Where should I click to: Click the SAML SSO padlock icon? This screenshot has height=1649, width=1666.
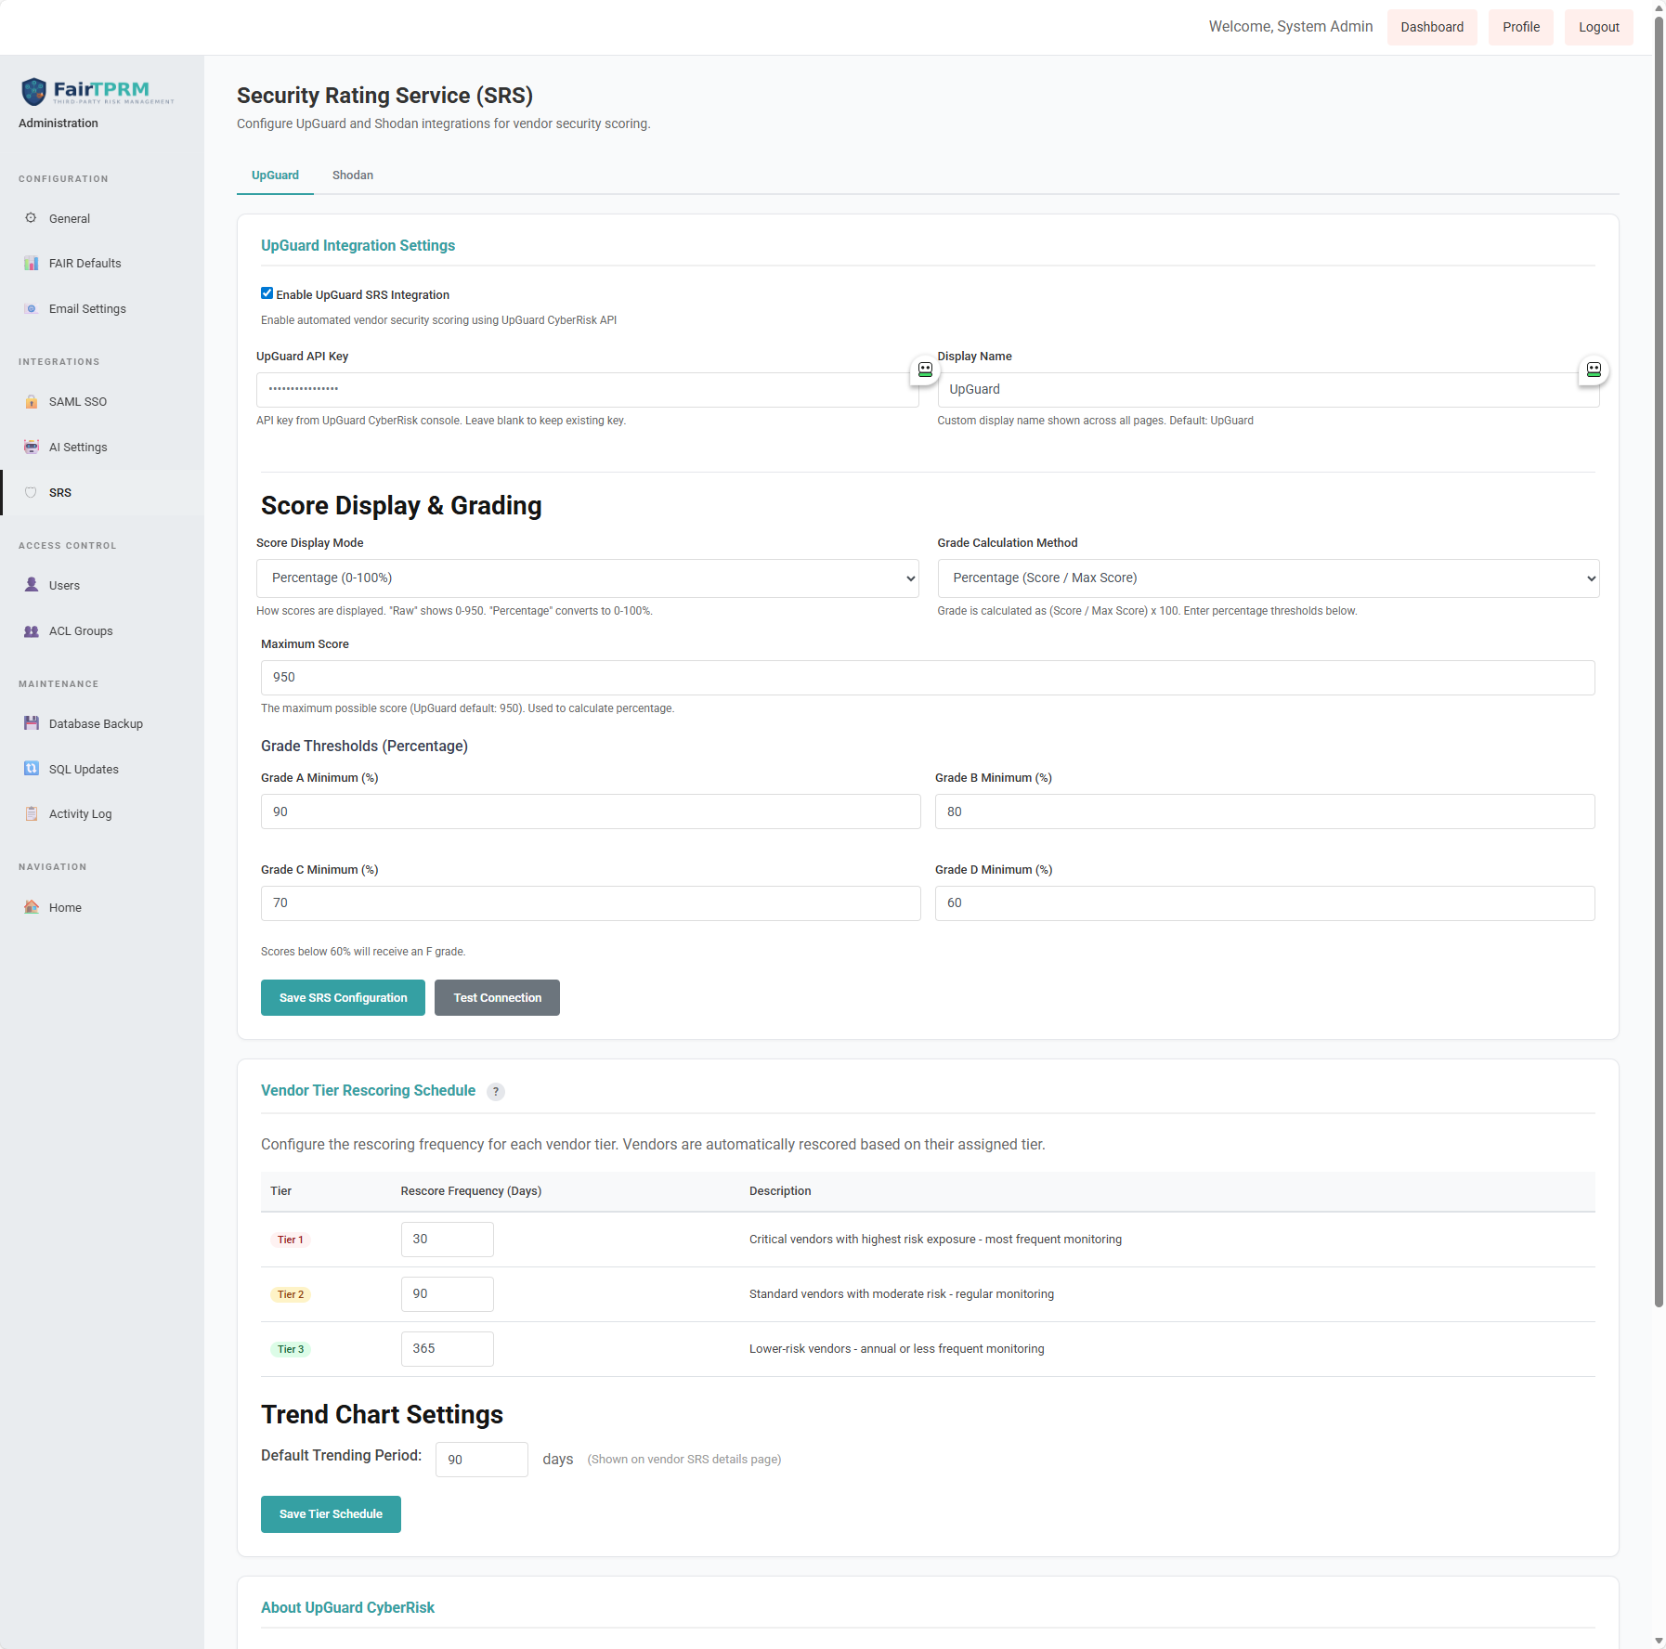tap(31, 402)
